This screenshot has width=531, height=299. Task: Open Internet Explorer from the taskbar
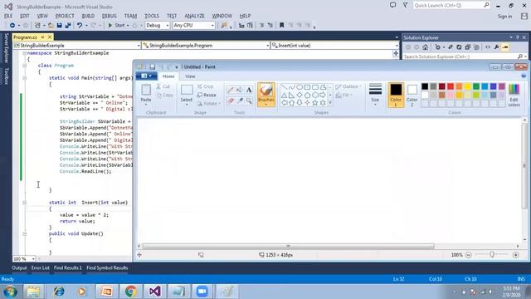(59, 292)
